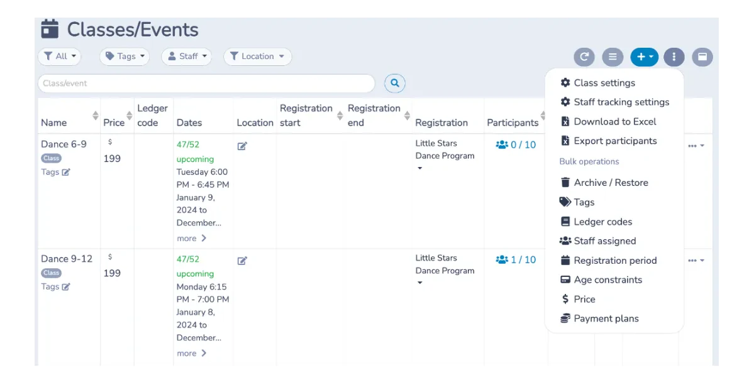Click price 199 in Dance 6-9 row
The height and width of the screenshot is (385, 754).
click(112, 158)
